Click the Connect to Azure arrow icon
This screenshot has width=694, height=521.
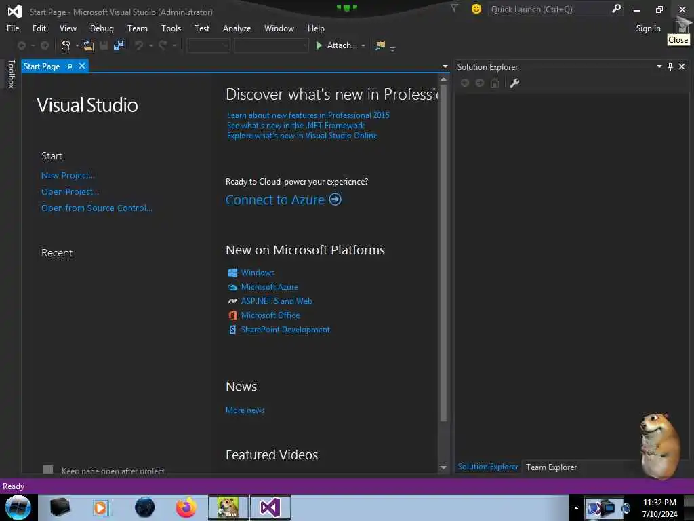click(x=335, y=199)
